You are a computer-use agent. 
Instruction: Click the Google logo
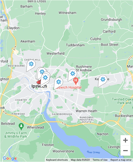pyautogui.click(x=10, y=158)
